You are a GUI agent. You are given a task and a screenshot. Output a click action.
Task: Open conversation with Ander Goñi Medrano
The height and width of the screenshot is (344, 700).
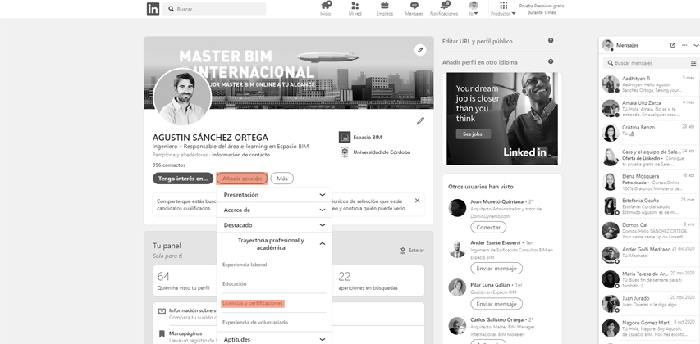648,255
